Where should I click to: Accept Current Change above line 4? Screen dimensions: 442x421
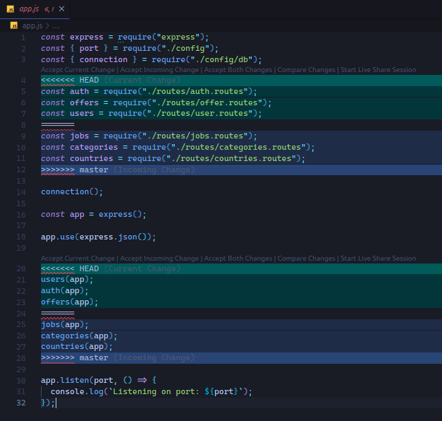tap(78, 70)
